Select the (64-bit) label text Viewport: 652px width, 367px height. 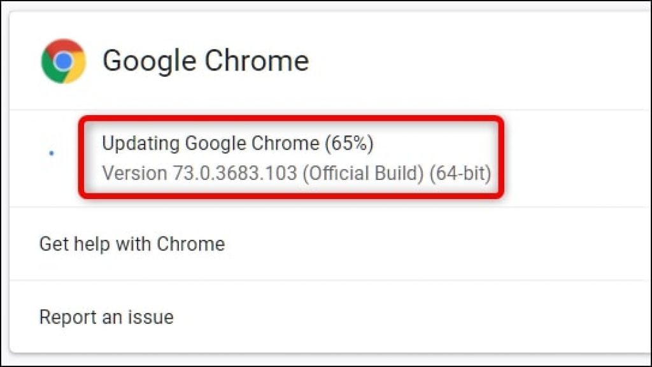point(460,173)
